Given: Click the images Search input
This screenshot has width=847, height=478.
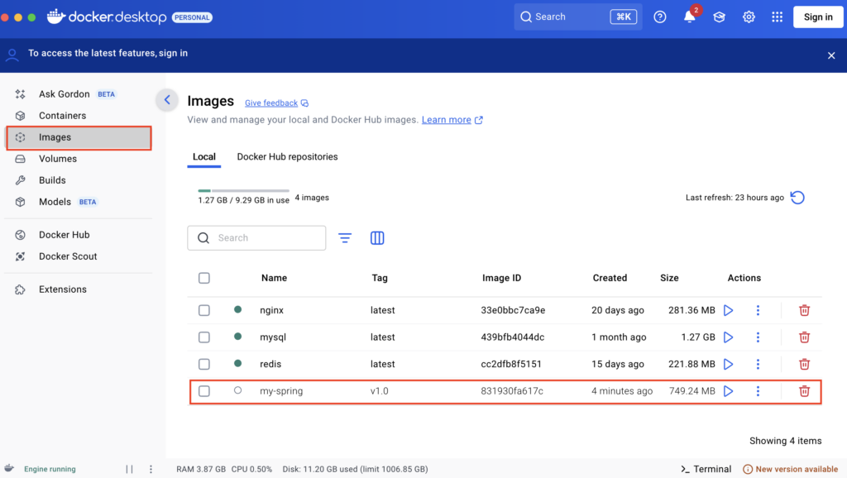Looking at the screenshot, I should click(256, 238).
